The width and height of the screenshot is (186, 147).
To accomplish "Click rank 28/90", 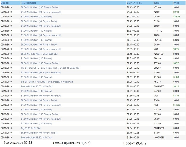I will [x=157, y=35].
